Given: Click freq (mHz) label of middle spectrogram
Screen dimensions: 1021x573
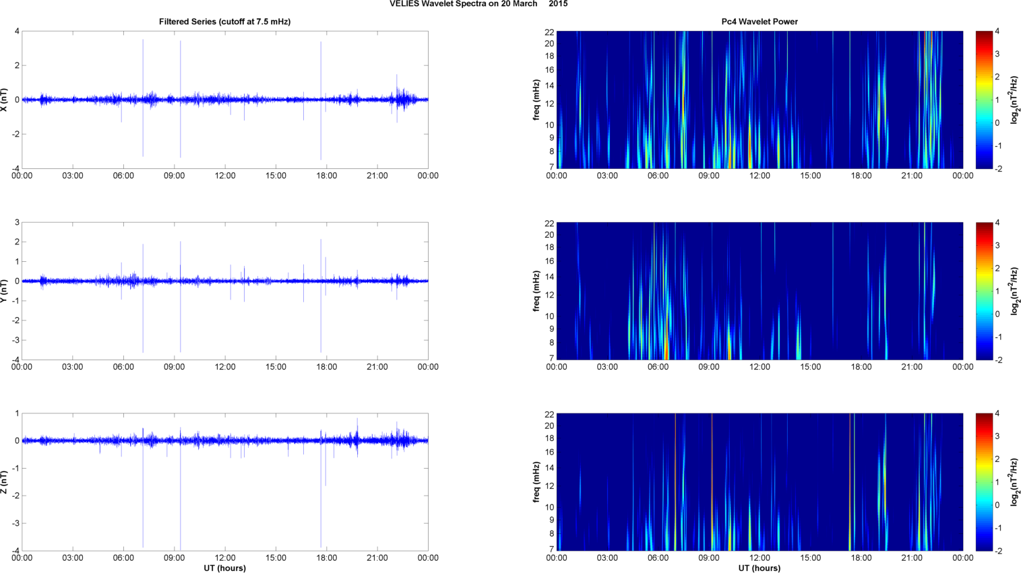Looking at the screenshot, I should [x=536, y=291].
